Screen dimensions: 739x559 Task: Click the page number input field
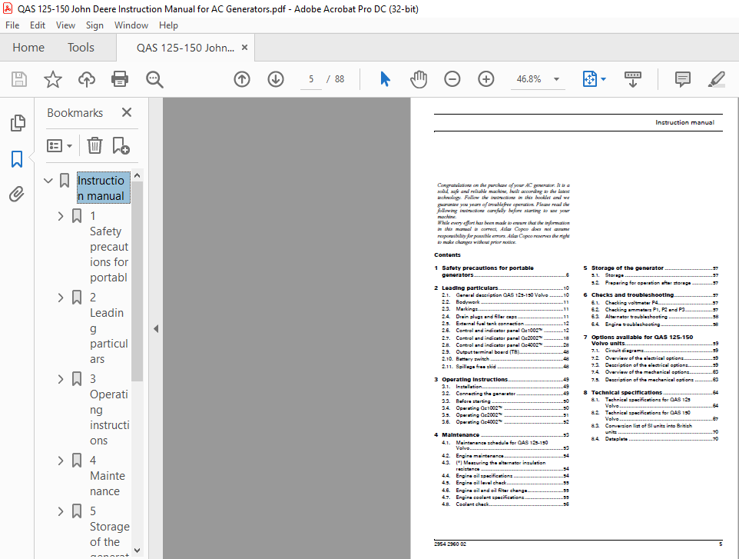pos(311,78)
